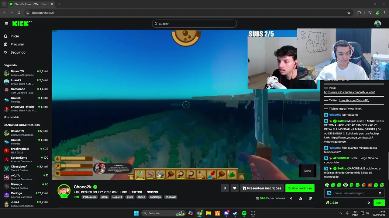Open followed channel Camaraoo
This screenshot has width=389, height=218.
point(26,91)
